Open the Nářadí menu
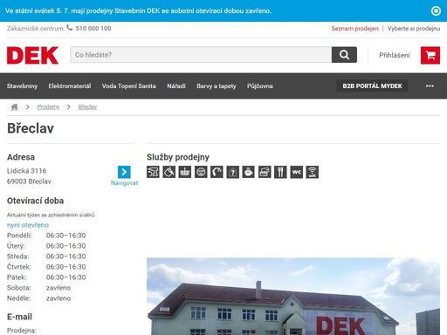447x335 pixels. click(176, 86)
